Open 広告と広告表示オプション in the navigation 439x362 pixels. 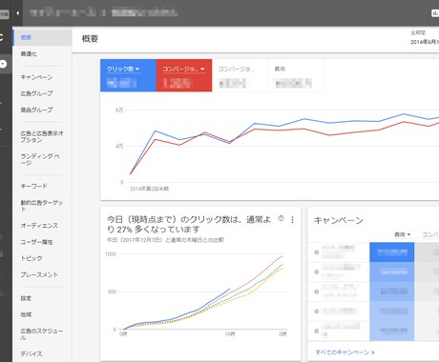[42, 136]
